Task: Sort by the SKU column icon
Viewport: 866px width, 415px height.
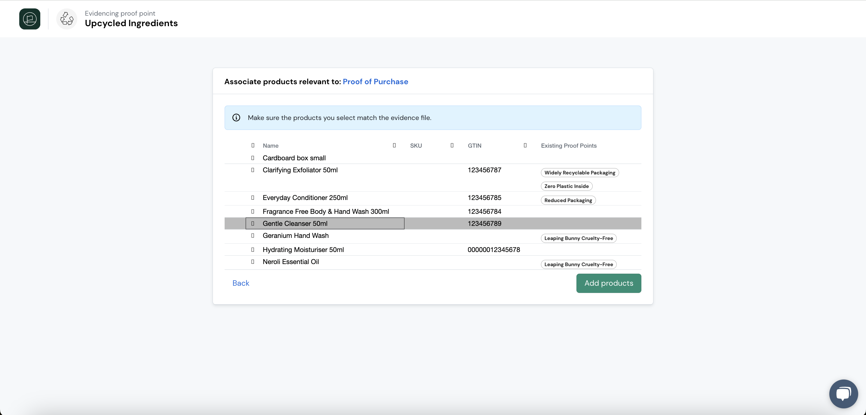Action: (452, 145)
